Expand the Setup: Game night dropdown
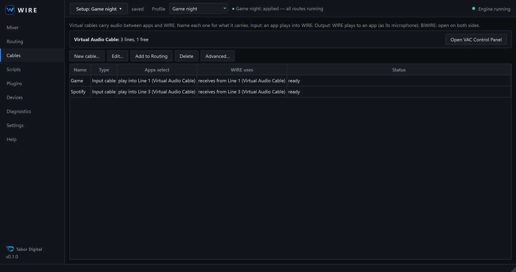Screen dimensions: 516x272 pos(99,9)
